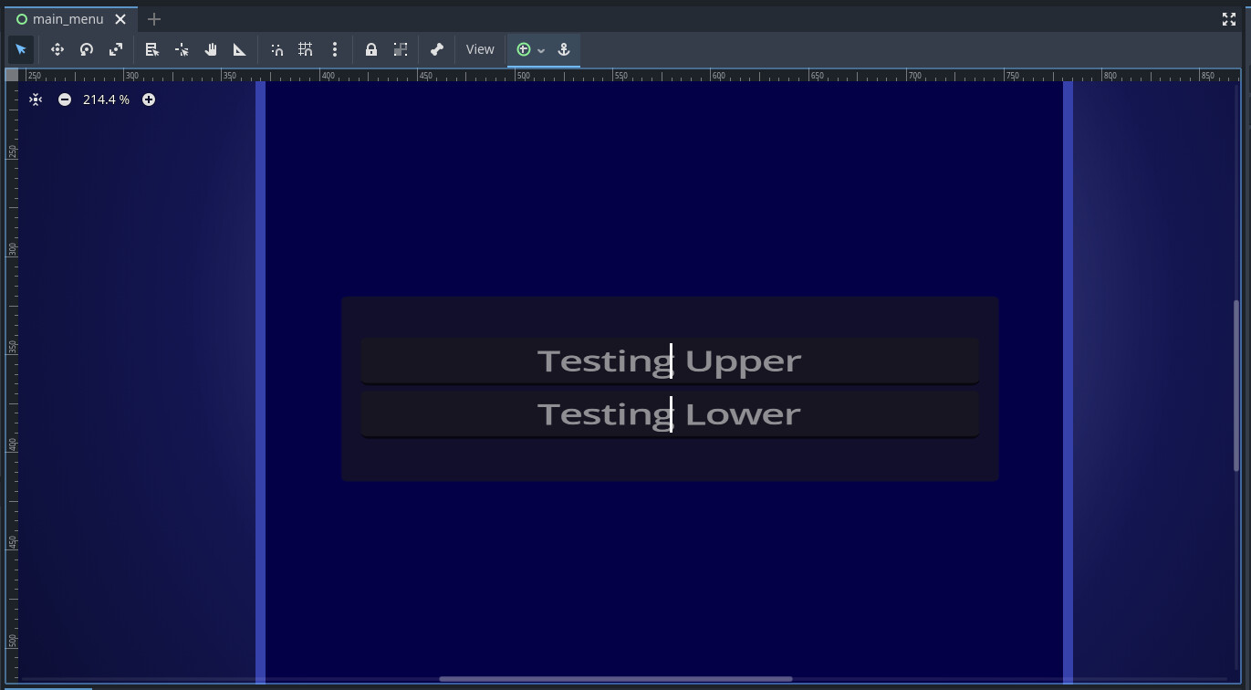The image size is (1251, 690).
Task: Zoom out using the minus button
Action: pyautogui.click(x=65, y=99)
